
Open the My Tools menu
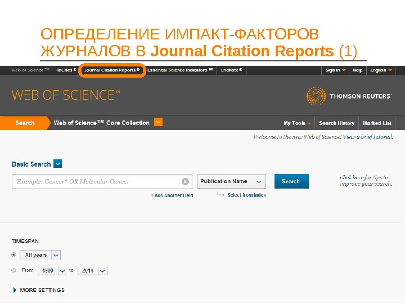pos(297,123)
